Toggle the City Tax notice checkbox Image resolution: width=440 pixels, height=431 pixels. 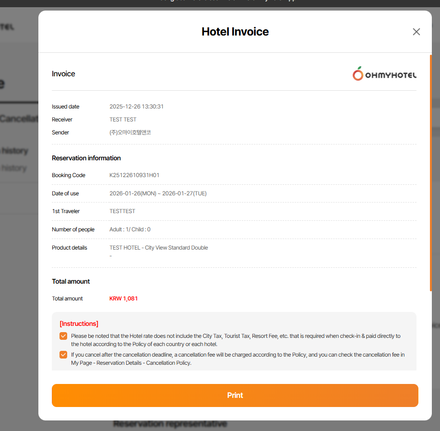[x=63, y=336]
